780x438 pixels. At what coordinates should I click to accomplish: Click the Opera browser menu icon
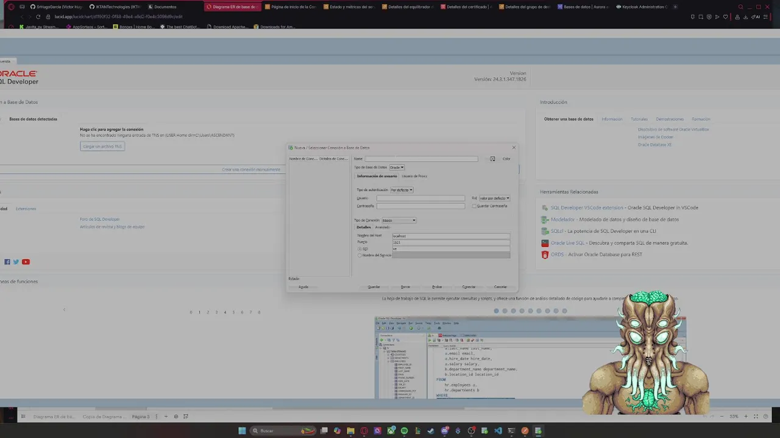pyautogui.click(x=11, y=7)
